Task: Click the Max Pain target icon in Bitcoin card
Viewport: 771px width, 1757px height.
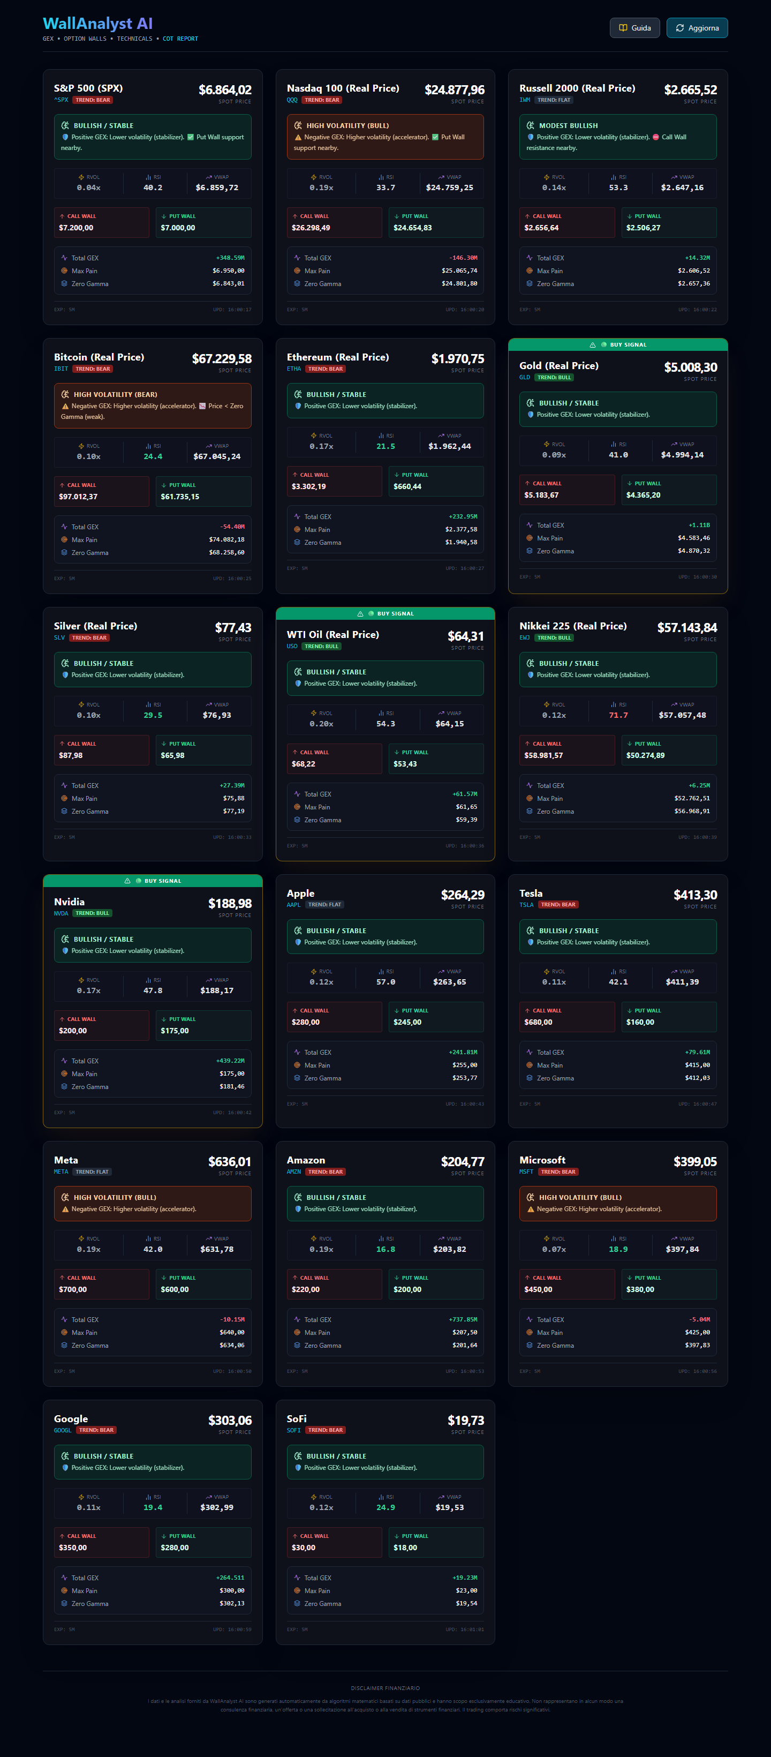Action: (64, 539)
